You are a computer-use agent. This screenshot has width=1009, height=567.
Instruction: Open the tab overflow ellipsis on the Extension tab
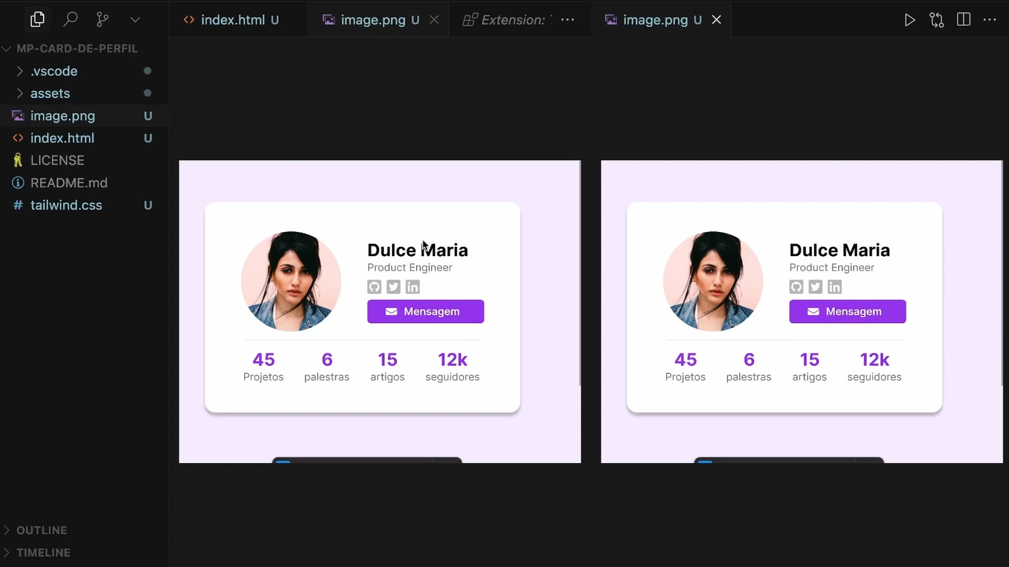(x=568, y=20)
